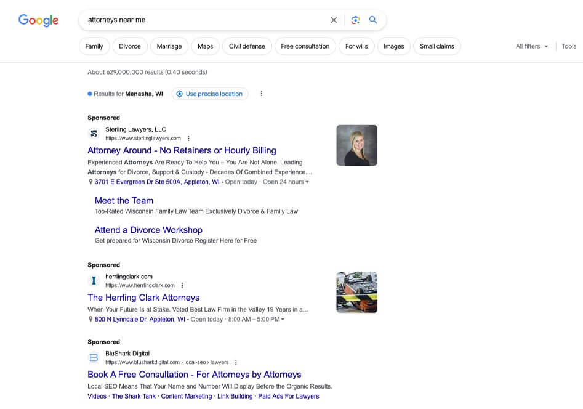Open herrlingclark.com ad options menu

coord(182,286)
